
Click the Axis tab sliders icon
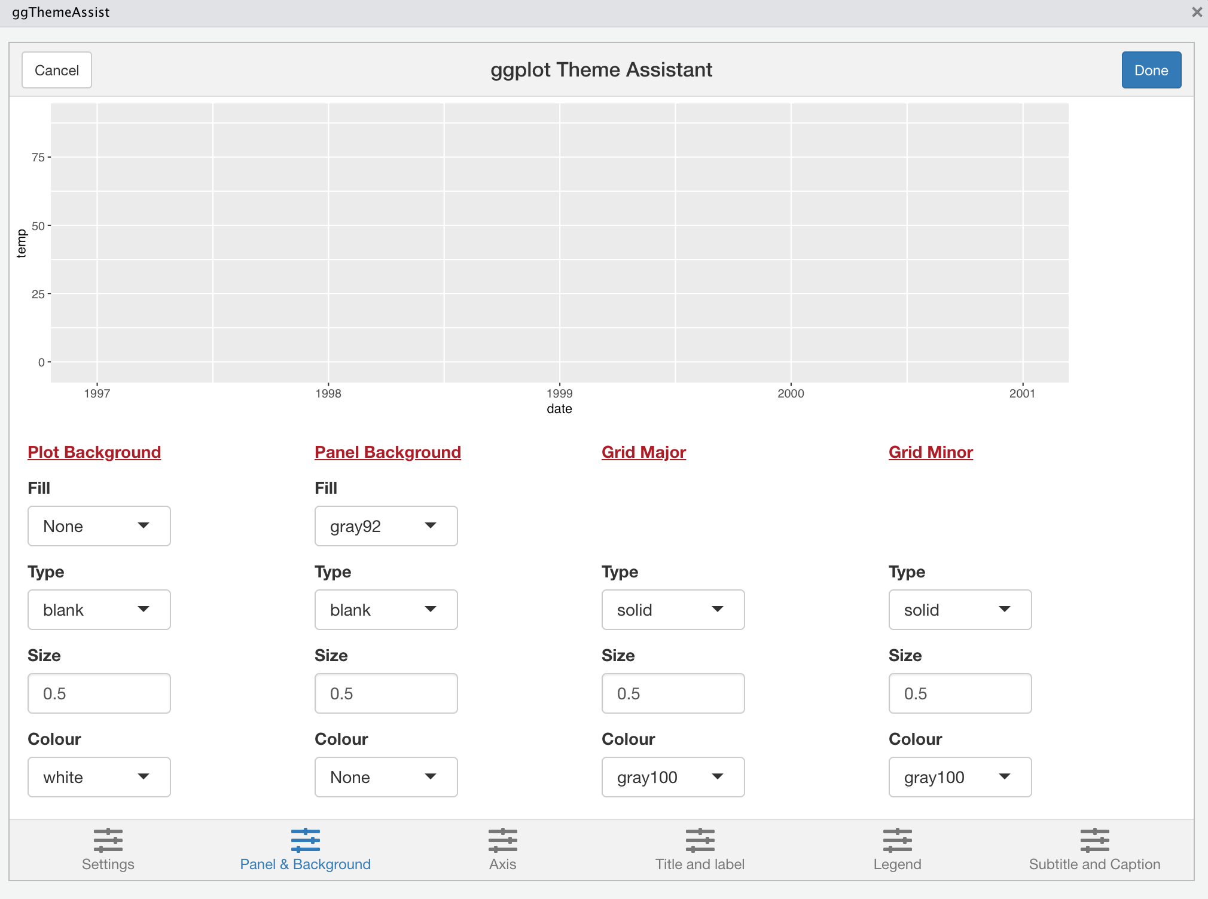[503, 840]
